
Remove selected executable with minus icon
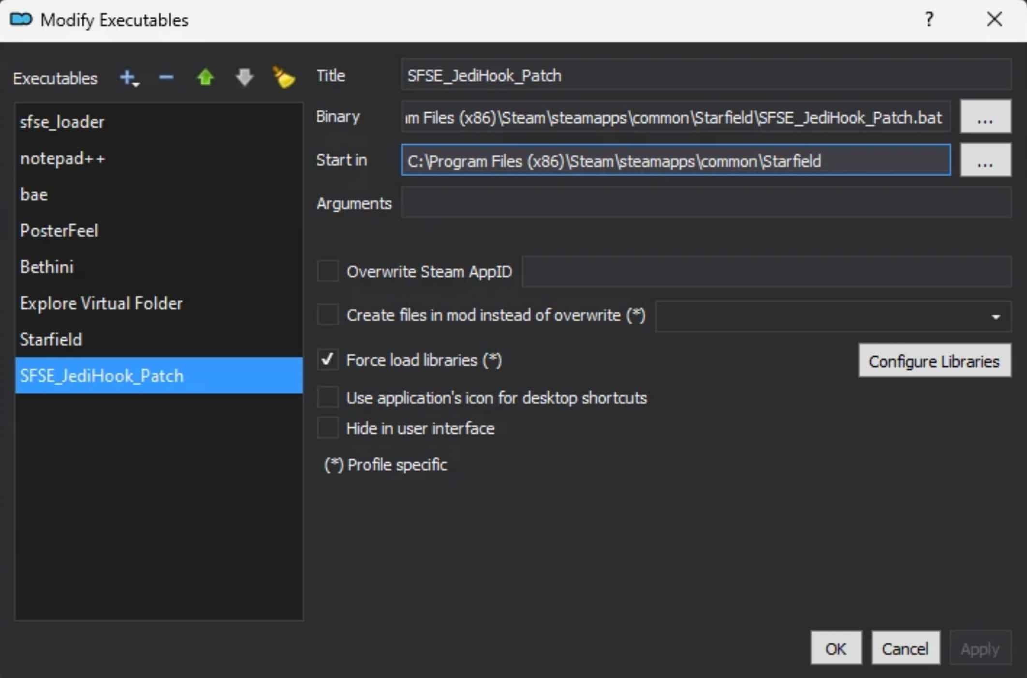(x=166, y=77)
